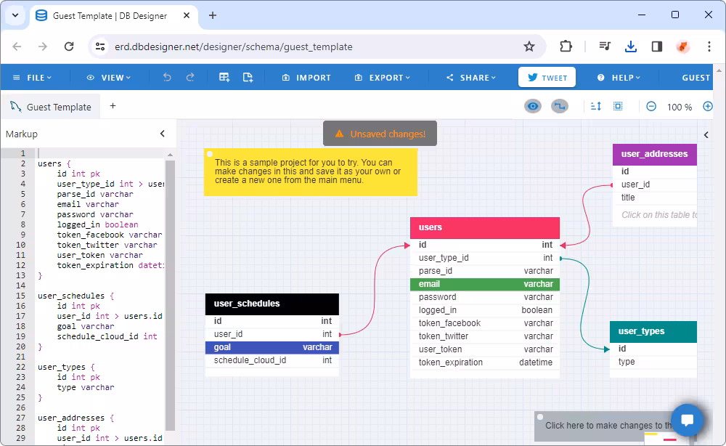
Task: Zoom out with the minus icon
Action: [x=651, y=107]
